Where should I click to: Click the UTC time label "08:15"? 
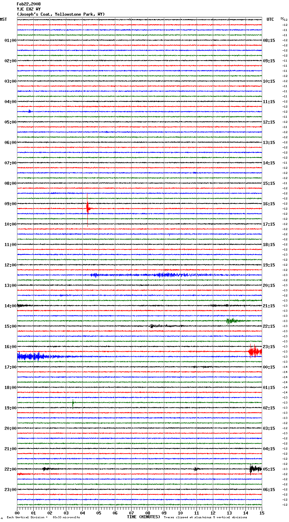point(269,40)
